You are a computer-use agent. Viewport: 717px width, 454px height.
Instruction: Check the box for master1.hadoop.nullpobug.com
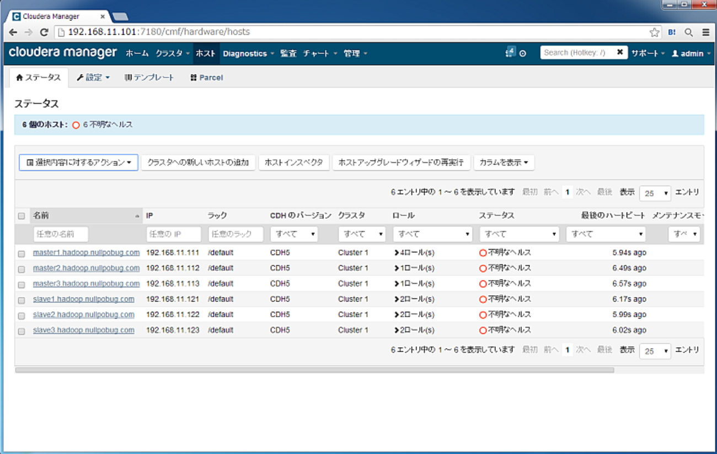[x=22, y=254]
